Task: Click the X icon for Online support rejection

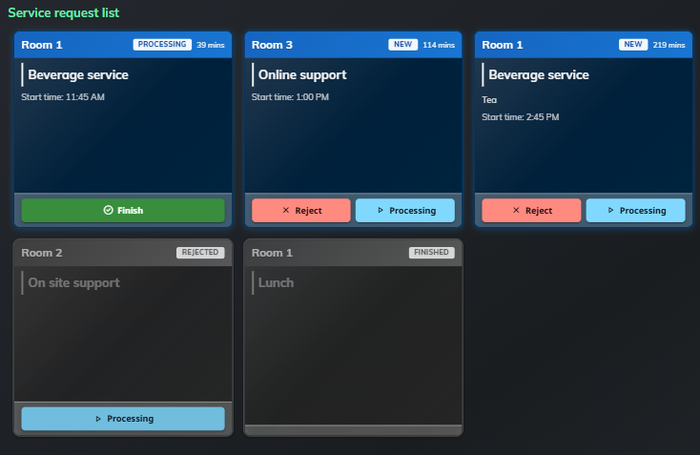Action: pos(286,211)
